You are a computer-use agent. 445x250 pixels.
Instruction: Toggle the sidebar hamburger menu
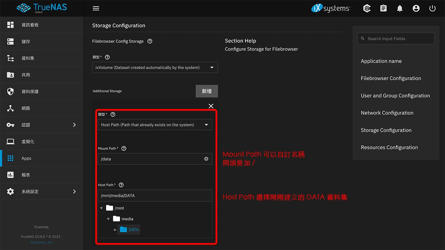click(96, 8)
